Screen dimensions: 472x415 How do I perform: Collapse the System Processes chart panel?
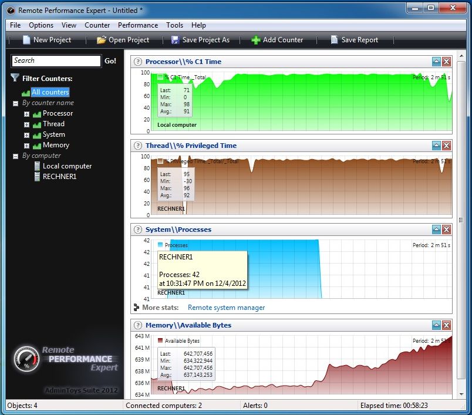tap(436, 230)
